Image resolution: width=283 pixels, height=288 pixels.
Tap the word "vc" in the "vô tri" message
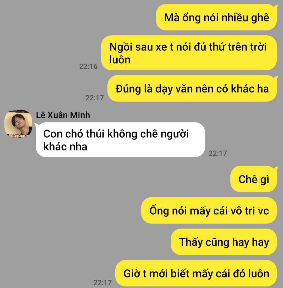coord(264,211)
